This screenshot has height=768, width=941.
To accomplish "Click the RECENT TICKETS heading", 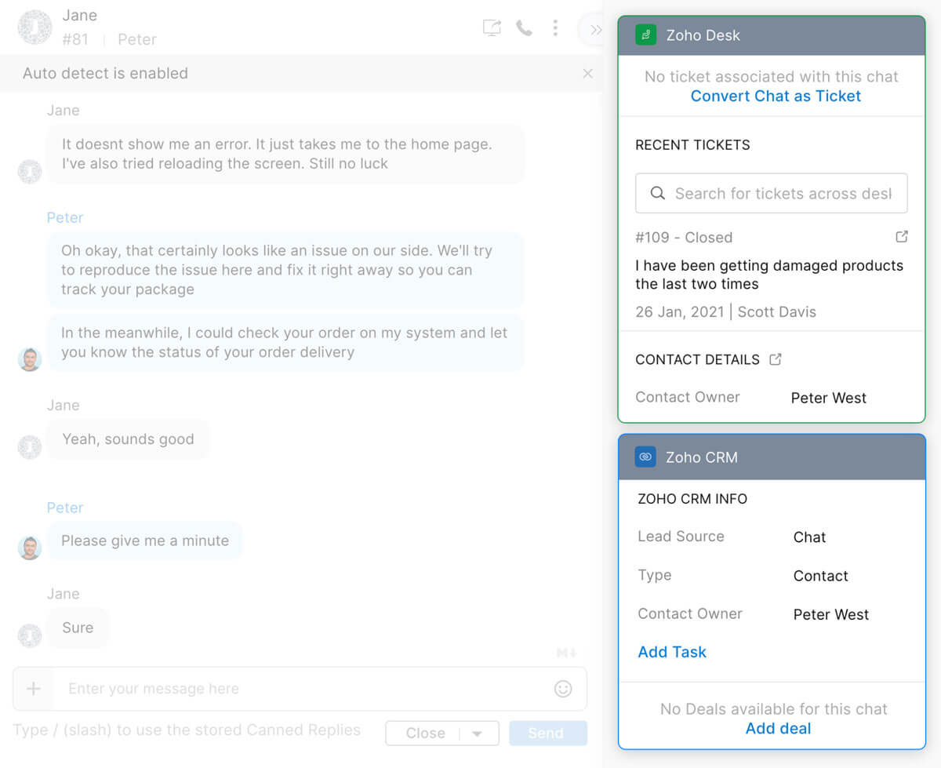I will pos(692,144).
